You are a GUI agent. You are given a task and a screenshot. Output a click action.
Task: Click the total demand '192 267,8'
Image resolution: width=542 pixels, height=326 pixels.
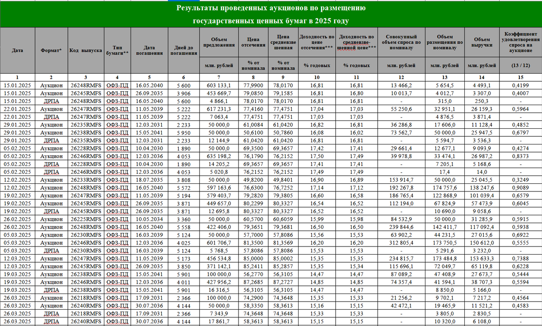coord(401,188)
